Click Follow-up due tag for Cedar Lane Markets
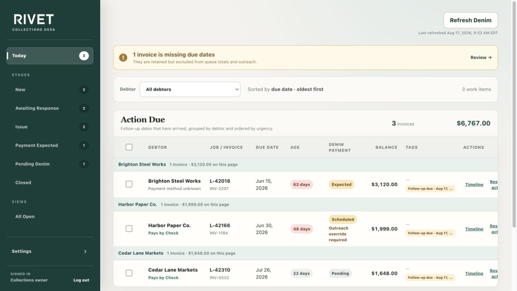The height and width of the screenshot is (291, 517). click(x=430, y=278)
